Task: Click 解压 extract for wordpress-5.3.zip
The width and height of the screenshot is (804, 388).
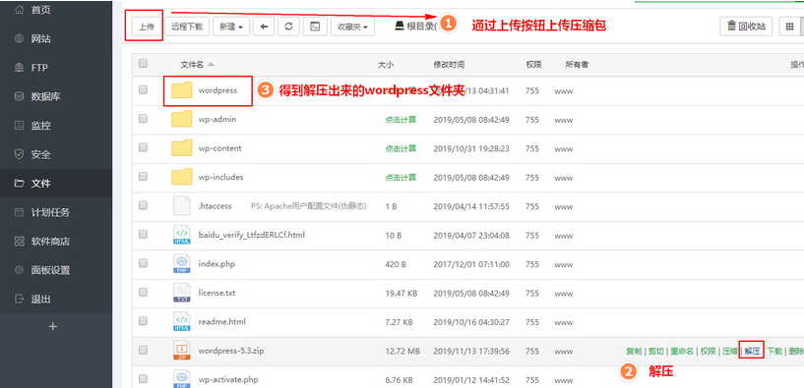Action: (x=752, y=351)
